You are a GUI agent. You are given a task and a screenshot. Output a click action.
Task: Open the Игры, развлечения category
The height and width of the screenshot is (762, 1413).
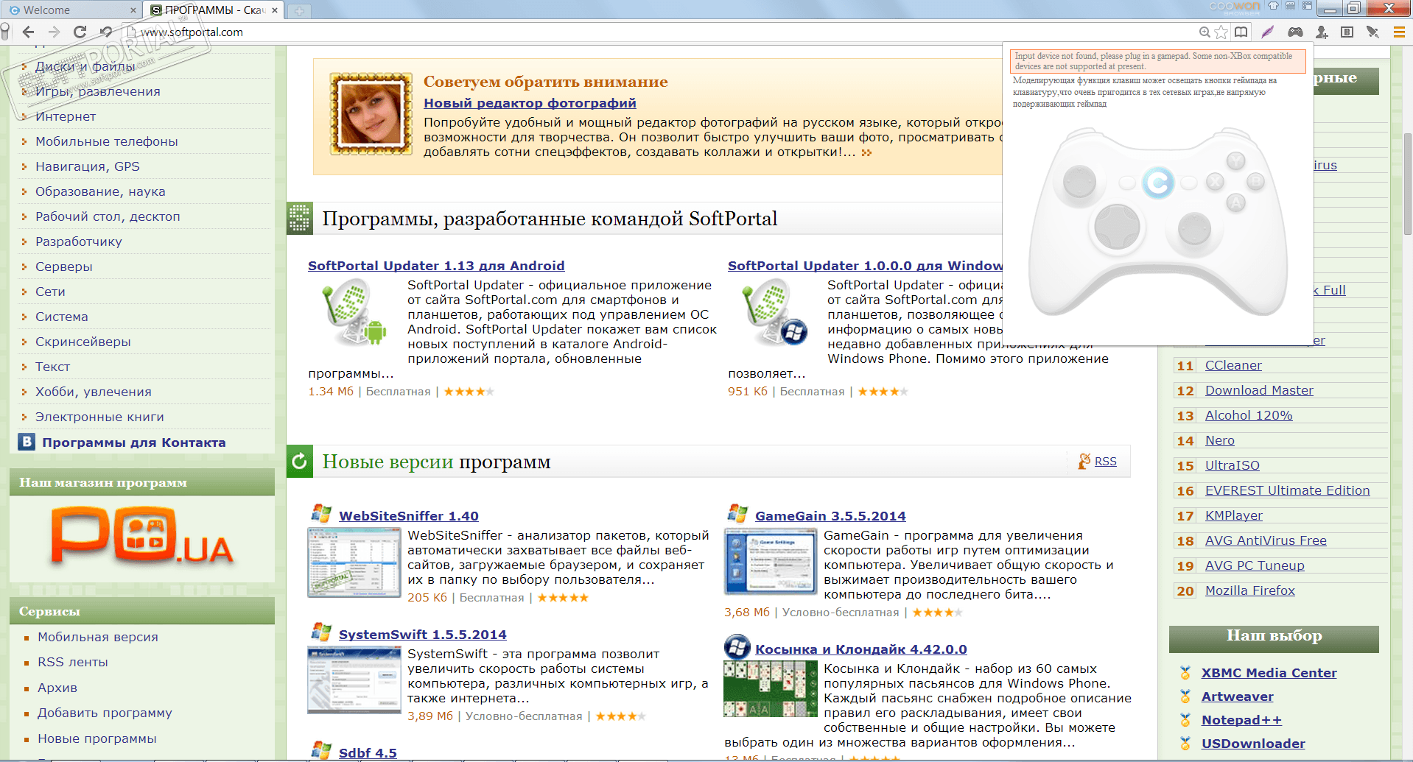(98, 91)
